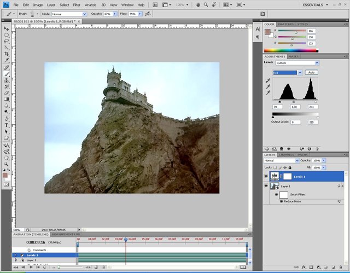
Task: Select the Crop tool
Action: [x=6, y=54]
